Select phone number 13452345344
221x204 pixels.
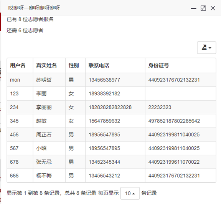104,162
